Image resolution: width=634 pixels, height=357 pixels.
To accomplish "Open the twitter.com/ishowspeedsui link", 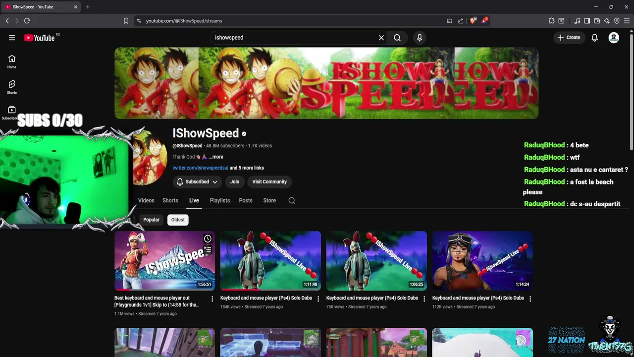I will [x=200, y=168].
